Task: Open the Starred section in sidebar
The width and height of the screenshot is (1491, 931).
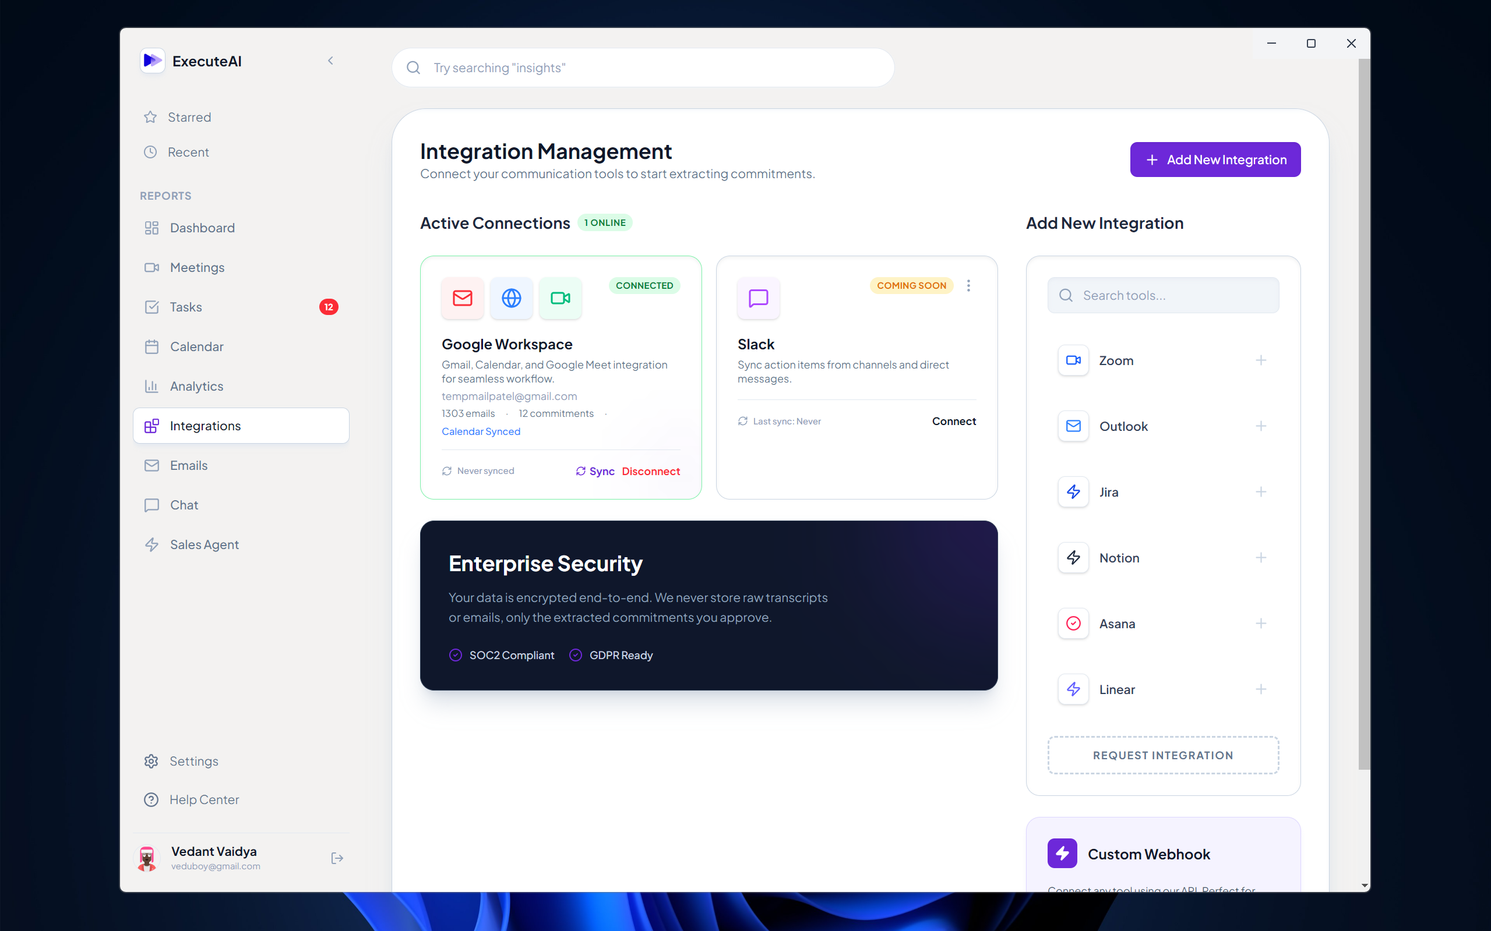Action: [x=189, y=117]
